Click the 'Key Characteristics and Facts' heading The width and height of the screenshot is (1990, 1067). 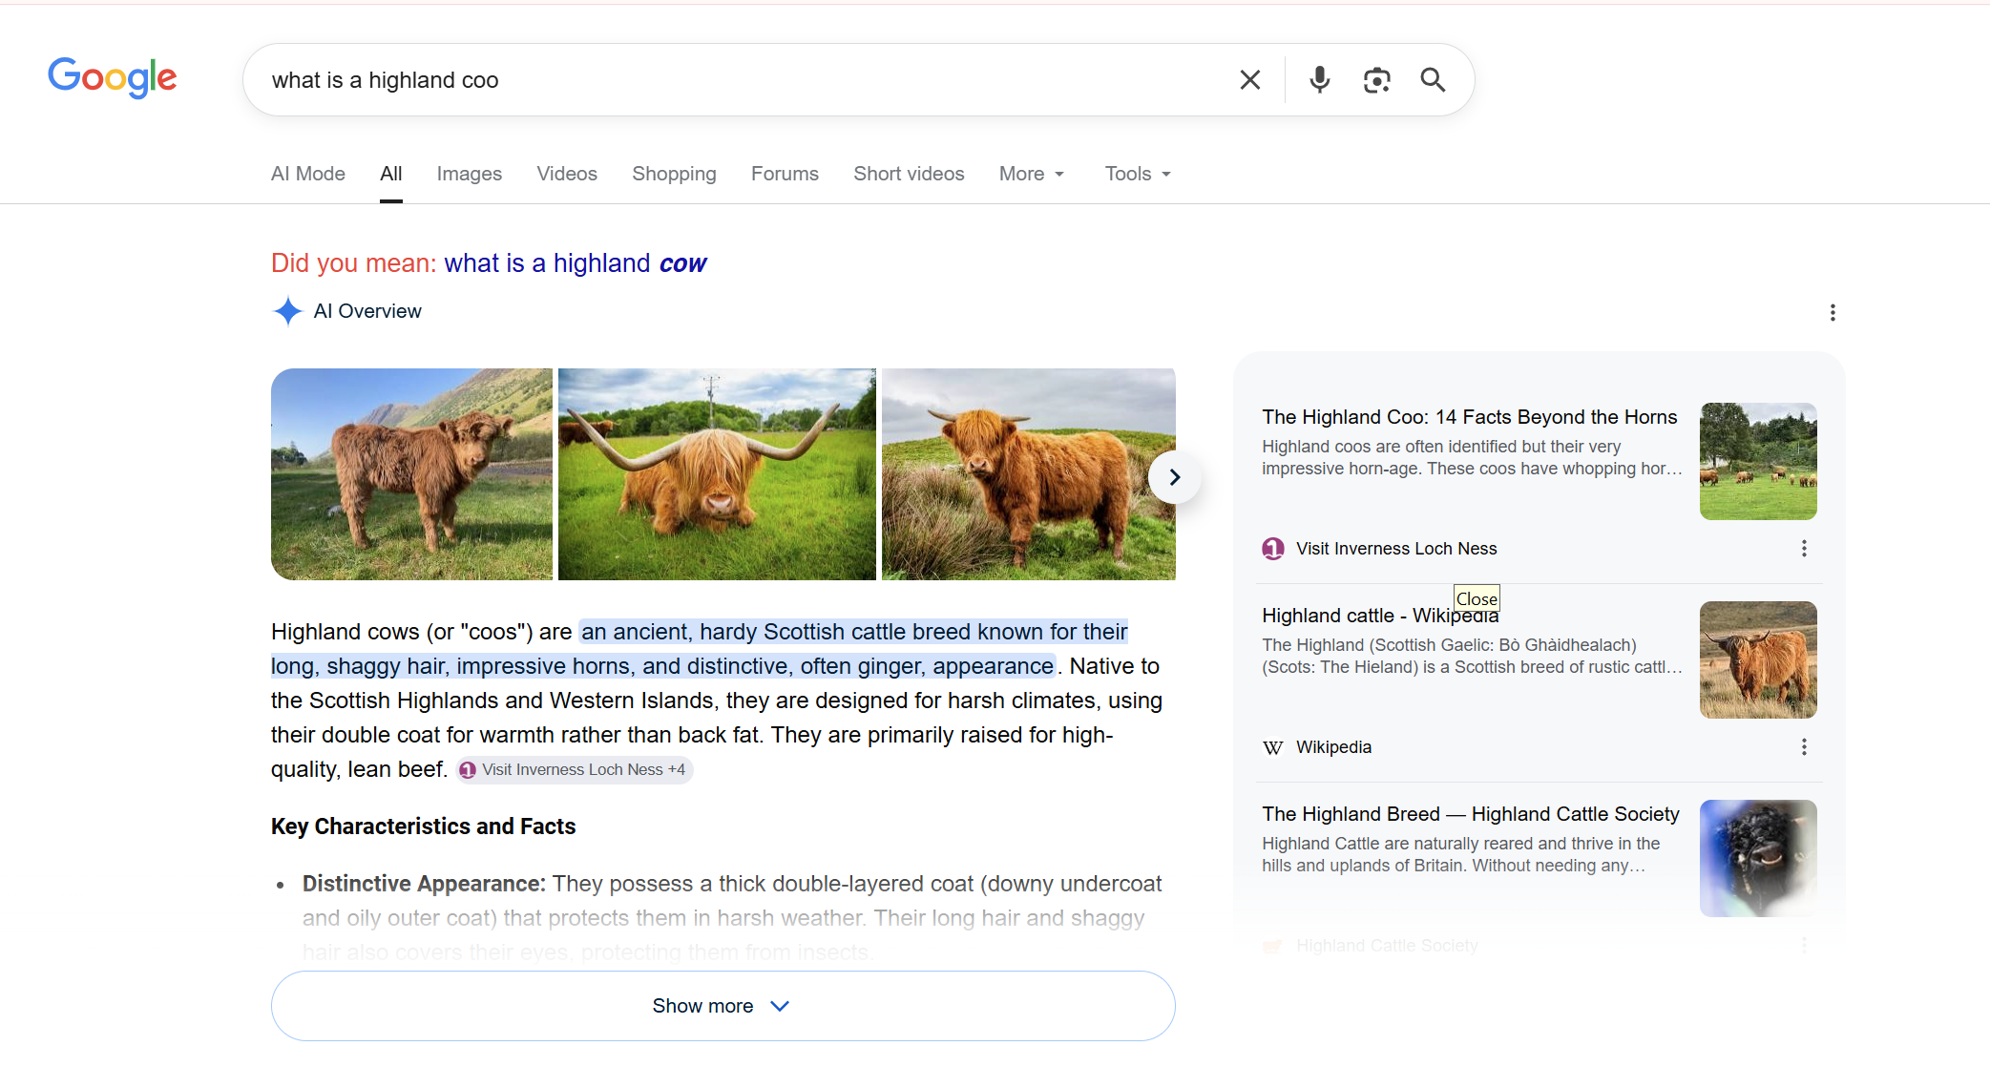[423, 826]
